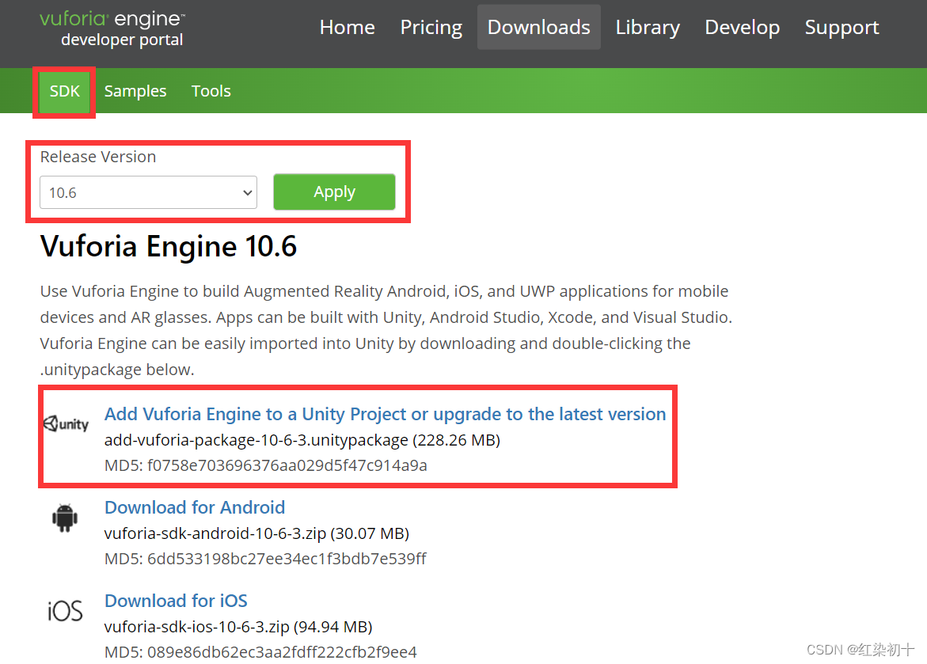Click the MD5 6dd533198bc27ee34ec1f3bdb7e539ff text
This screenshot has width=927, height=664.
pos(265,559)
